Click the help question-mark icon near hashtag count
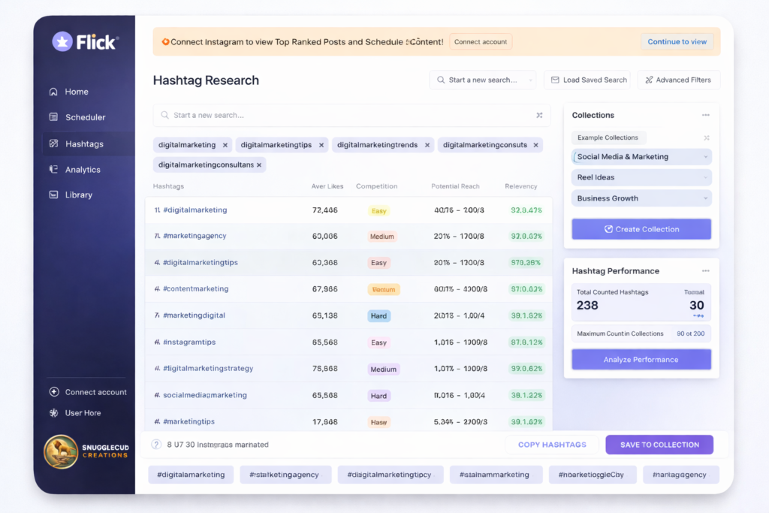This screenshot has width=769, height=513. coord(155,445)
